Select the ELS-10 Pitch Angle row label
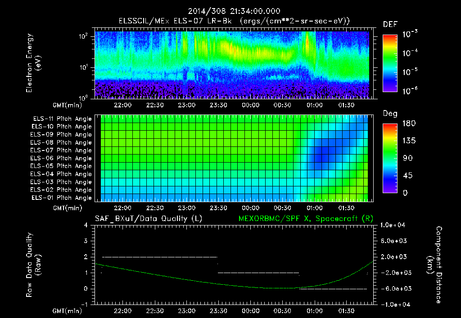The image size is (461, 318). [62, 127]
